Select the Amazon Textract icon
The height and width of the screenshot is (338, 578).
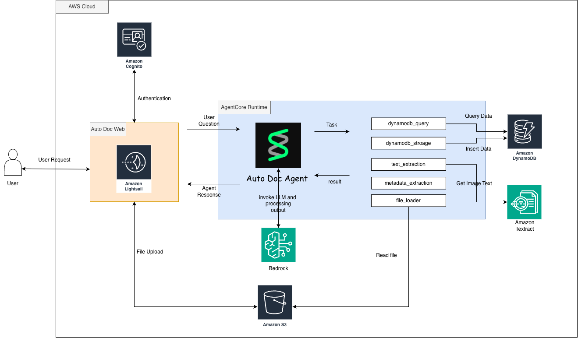tap(525, 202)
